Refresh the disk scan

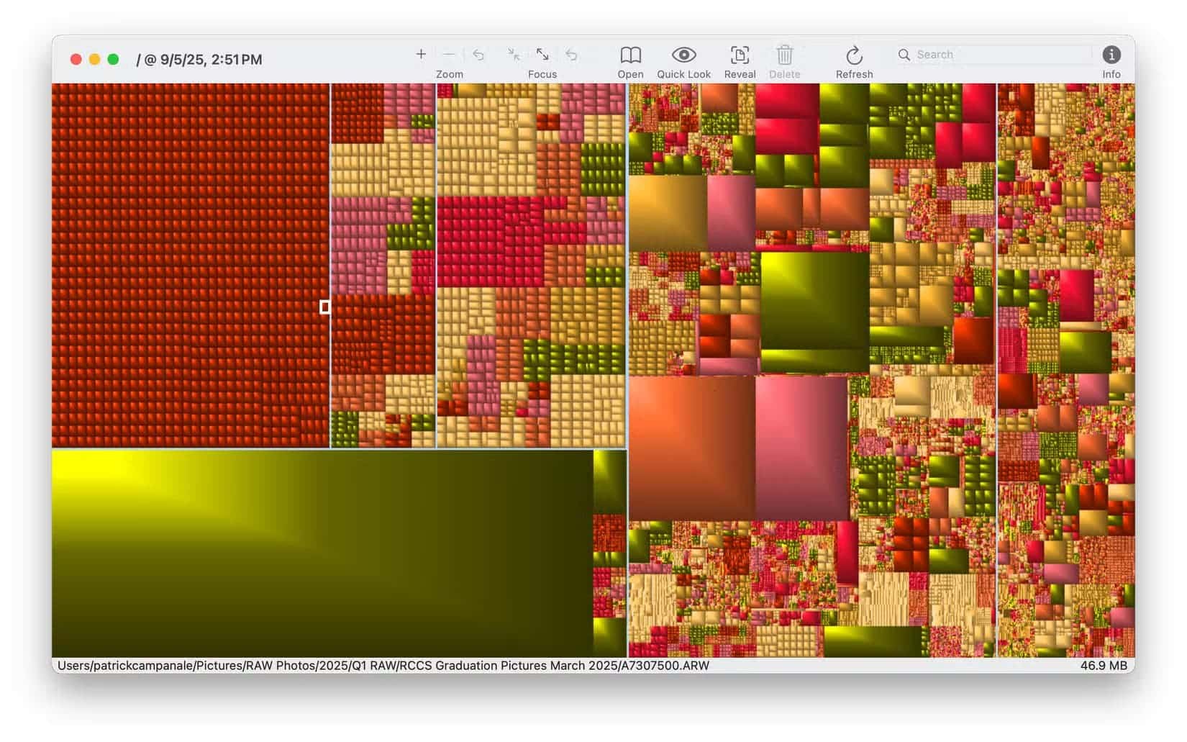[x=854, y=54]
